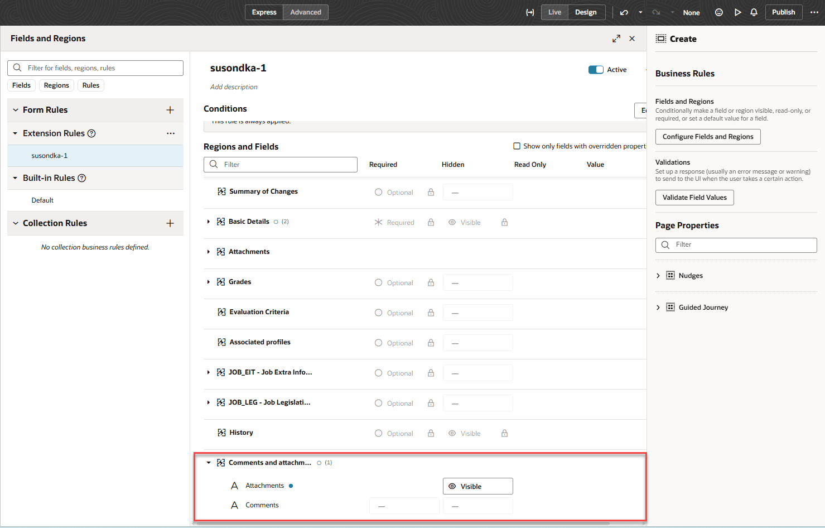Add a new Form Rule
This screenshot has height=528, width=825.
(x=170, y=110)
